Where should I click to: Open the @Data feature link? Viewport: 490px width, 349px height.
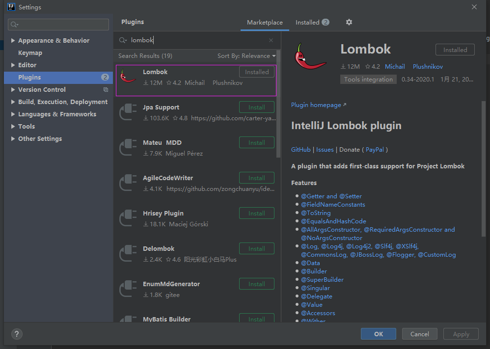(310, 263)
